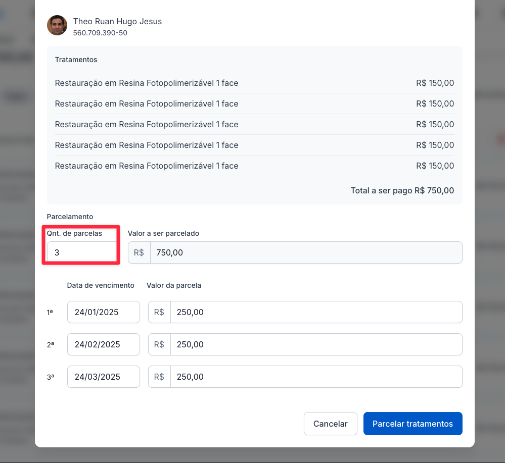The width and height of the screenshot is (505, 463).
Task: Edit the 2ª installment value field
Action: tap(316, 344)
